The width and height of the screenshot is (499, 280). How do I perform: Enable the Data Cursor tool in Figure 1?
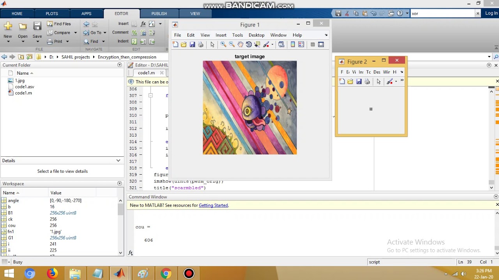tap(257, 45)
